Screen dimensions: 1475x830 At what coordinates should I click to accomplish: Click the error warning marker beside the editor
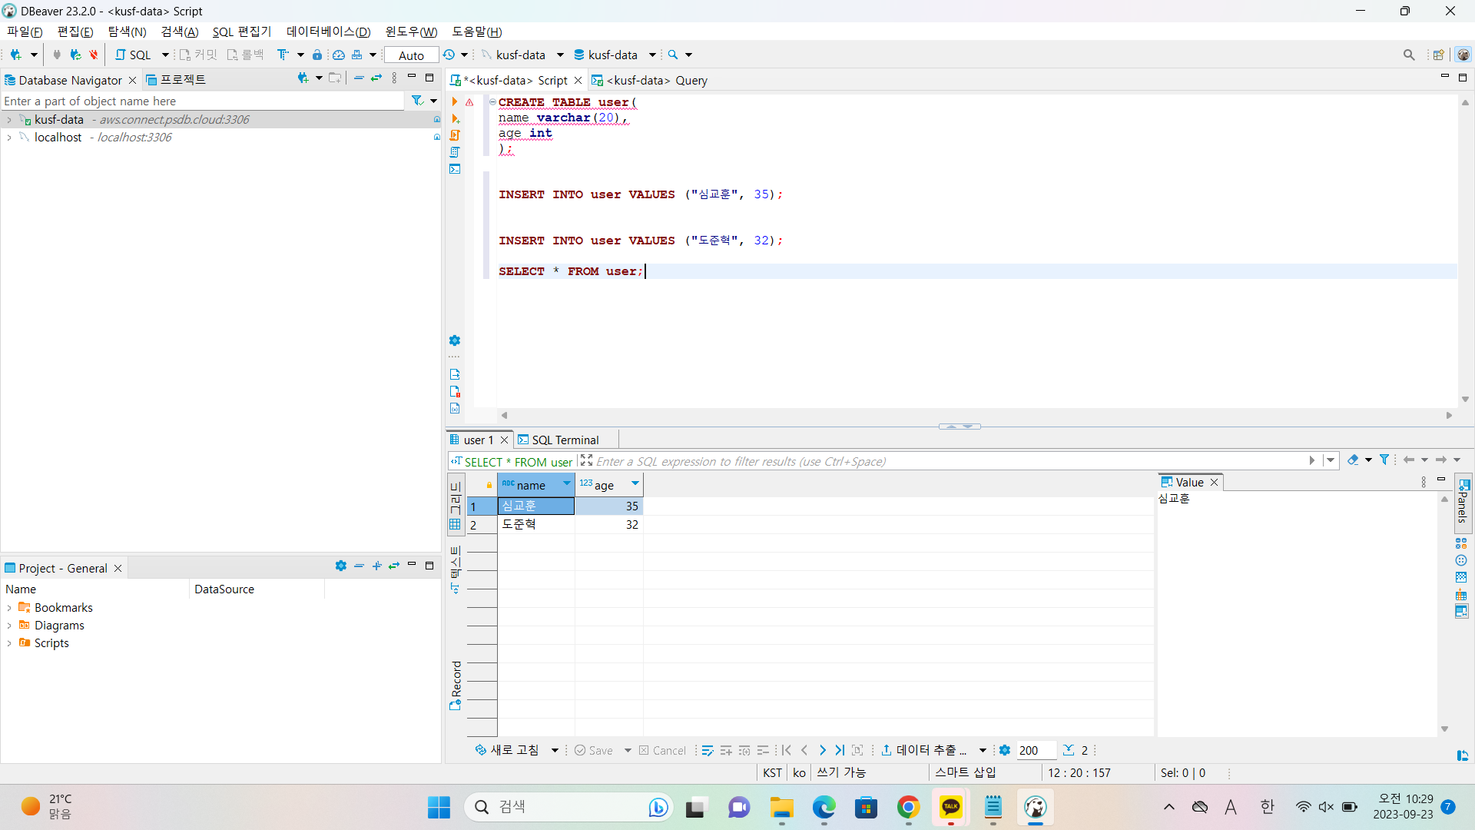470,102
